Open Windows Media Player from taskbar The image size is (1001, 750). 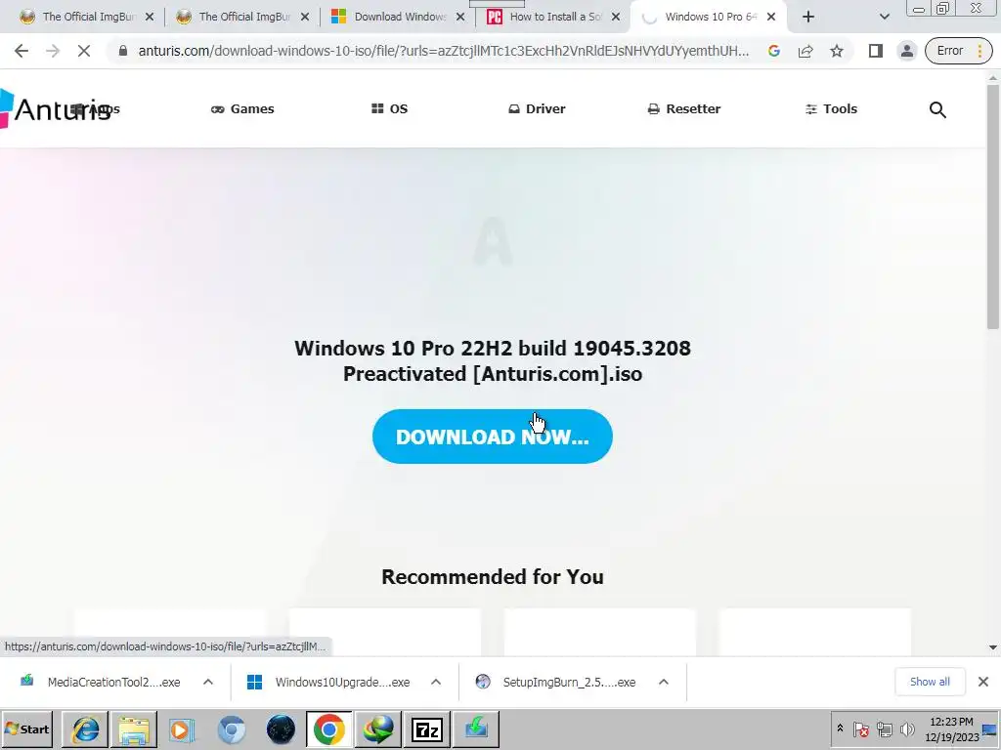pos(182,729)
